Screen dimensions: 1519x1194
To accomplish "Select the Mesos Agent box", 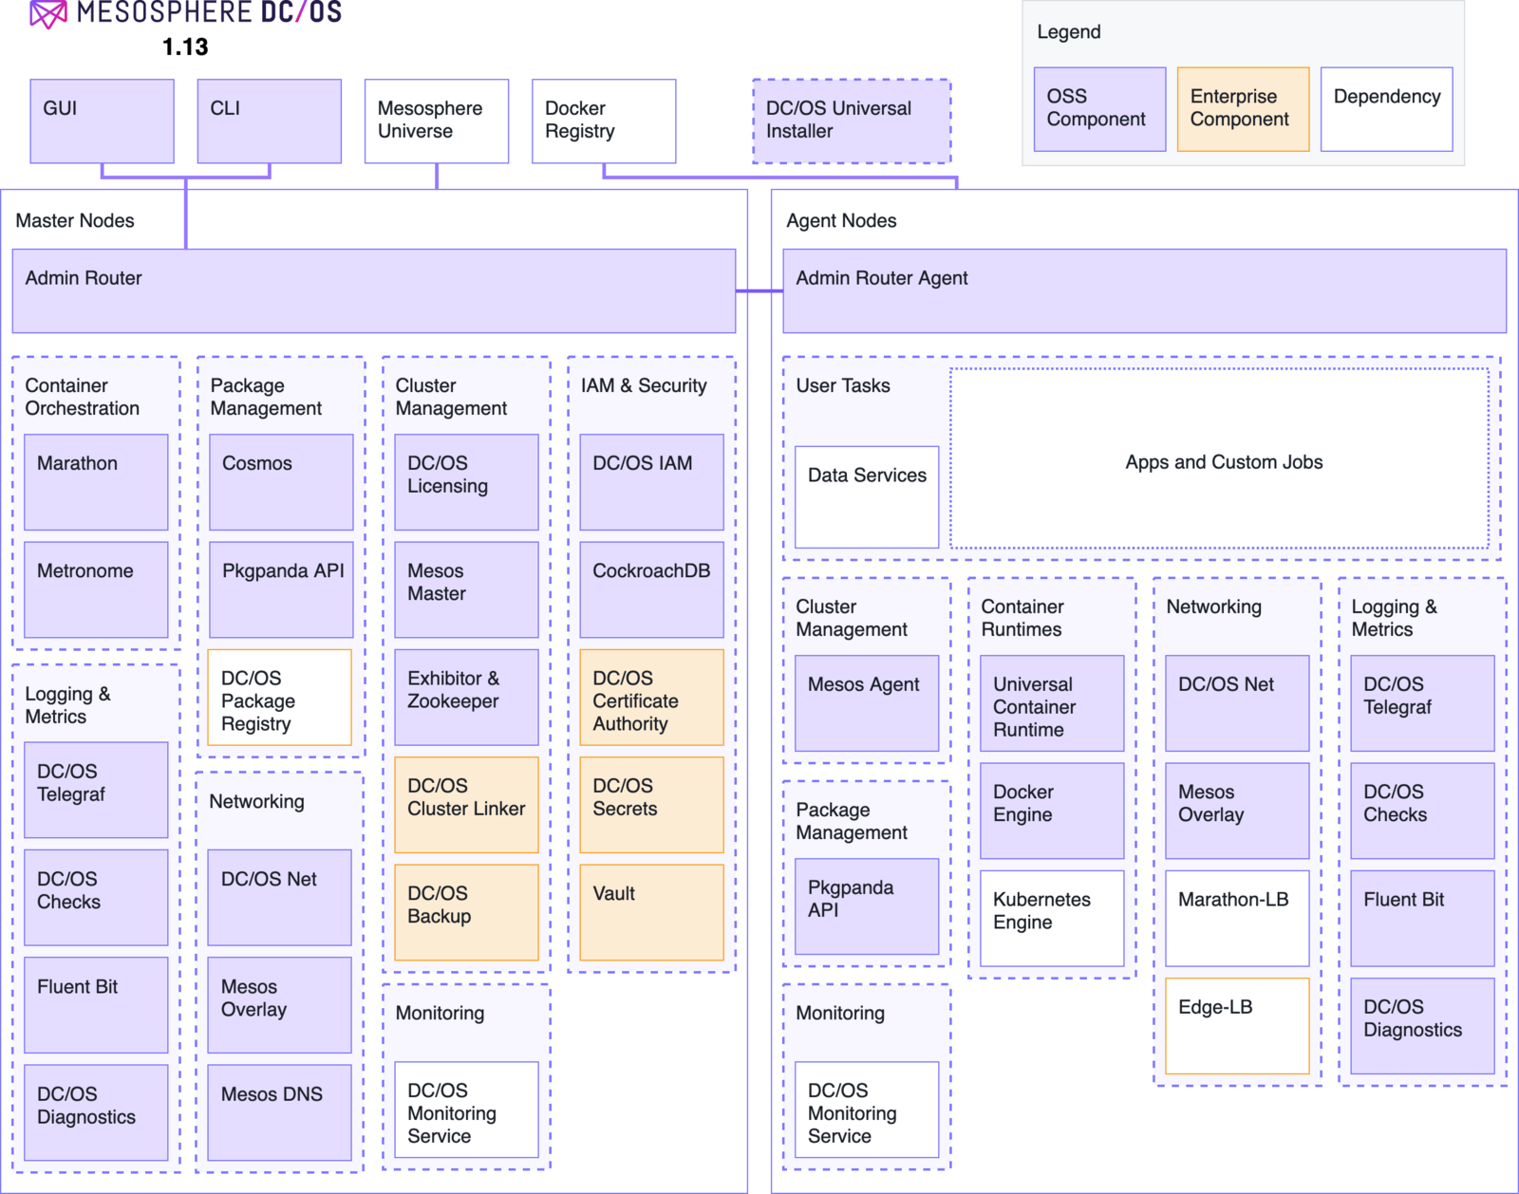I will [x=867, y=703].
